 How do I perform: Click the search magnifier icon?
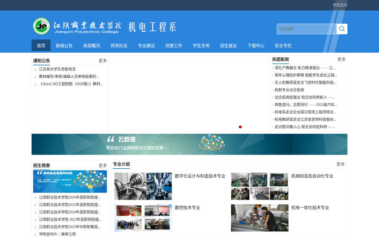[342, 29]
